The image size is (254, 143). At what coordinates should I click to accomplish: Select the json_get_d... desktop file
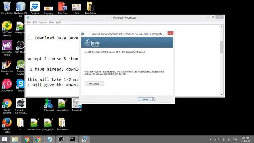(48, 124)
